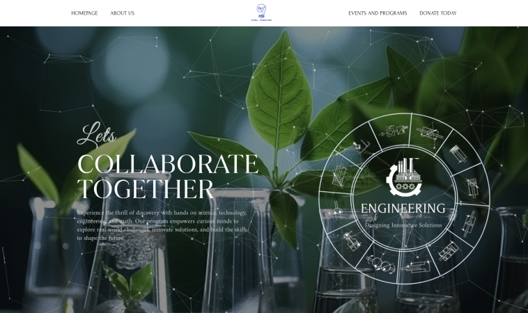This screenshot has height=313, width=528.
Task: Select the vertical rod through block segment
Action: click(469, 223)
